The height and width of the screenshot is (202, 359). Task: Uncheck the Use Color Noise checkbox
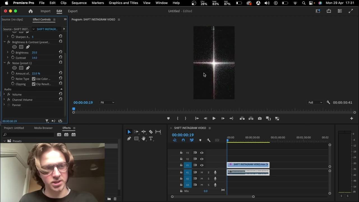(x=34, y=79)
